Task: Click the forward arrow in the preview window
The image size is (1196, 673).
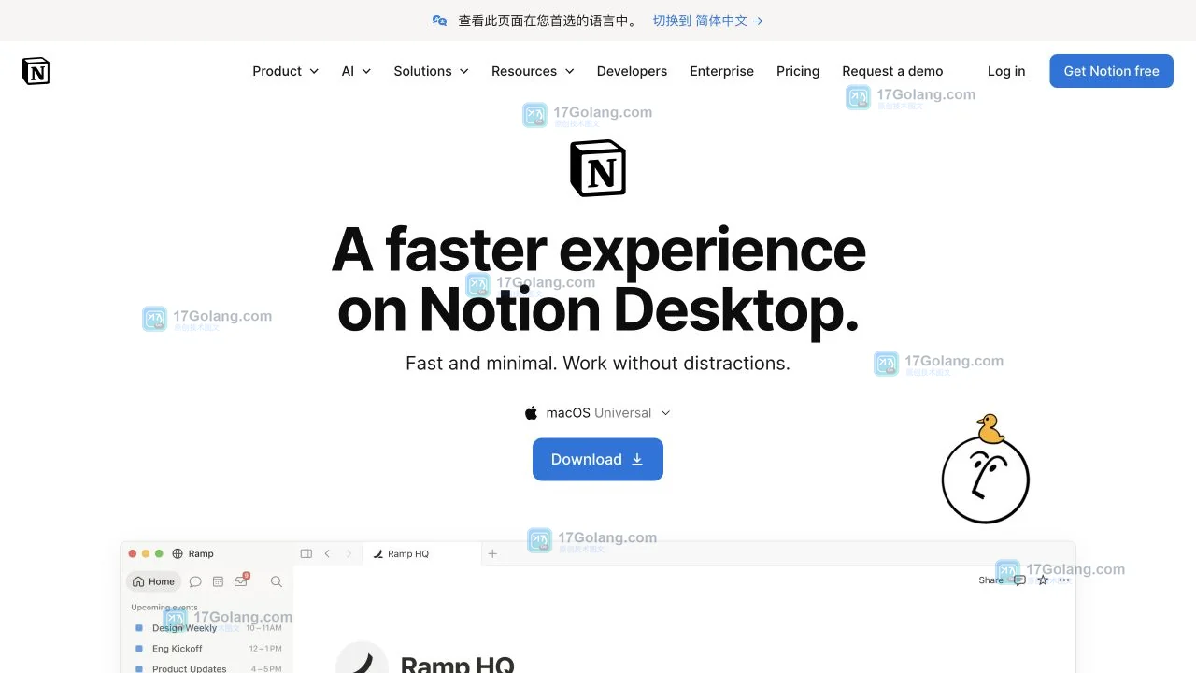Action: tap(349, 554)
